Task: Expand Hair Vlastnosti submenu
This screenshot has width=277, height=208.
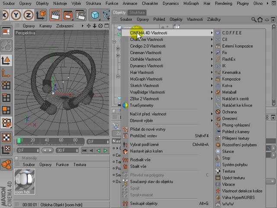Action: (x=167, y=72)
